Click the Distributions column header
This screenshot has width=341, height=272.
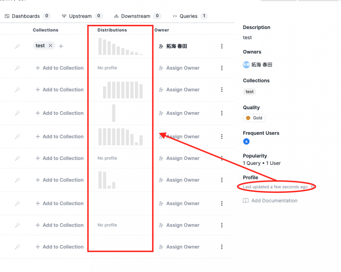tap(112, 30)
